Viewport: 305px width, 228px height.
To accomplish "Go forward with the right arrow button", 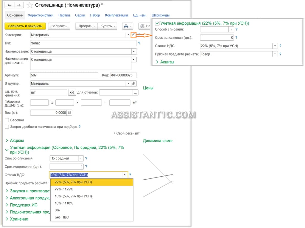I will point(19,5).
